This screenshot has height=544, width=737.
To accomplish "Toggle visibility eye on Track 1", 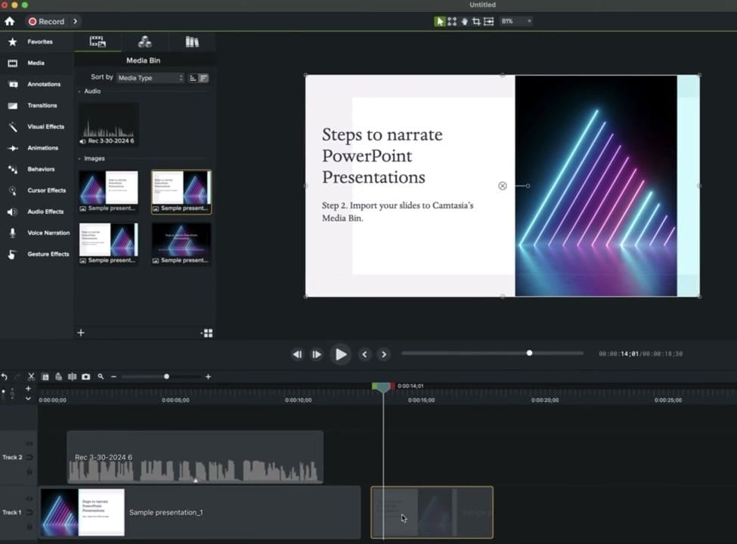I will click(29, 499).
